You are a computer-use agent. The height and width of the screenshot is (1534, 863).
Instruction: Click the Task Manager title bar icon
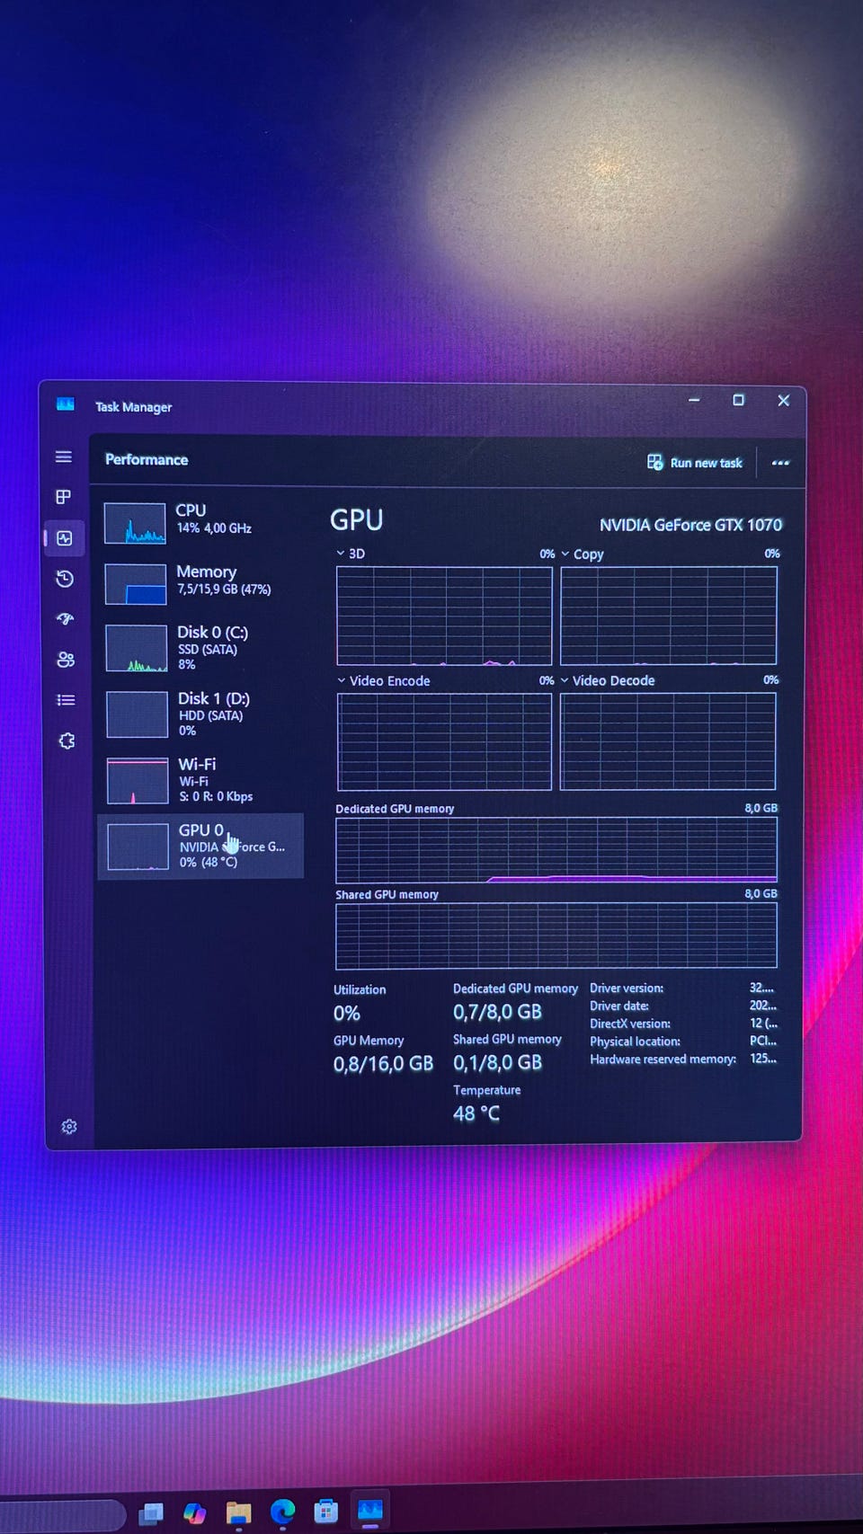[66, 404]
